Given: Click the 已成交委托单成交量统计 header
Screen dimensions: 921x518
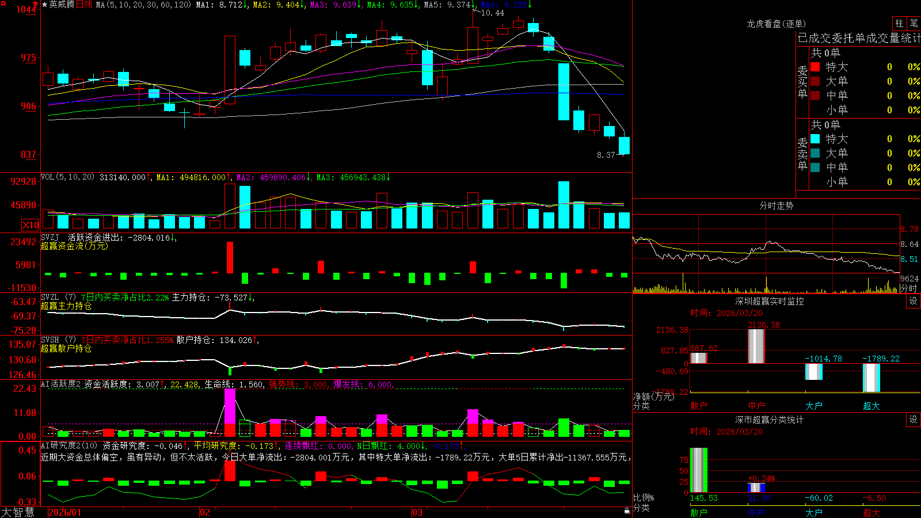Looking at the screenshot, I should click(859, 38).
